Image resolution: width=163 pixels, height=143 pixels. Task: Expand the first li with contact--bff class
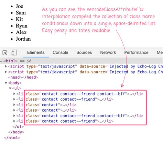(14, 94)
